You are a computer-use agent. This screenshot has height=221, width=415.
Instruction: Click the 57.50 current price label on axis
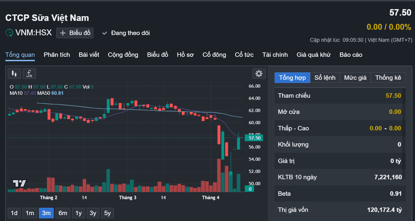click(254, 138)
